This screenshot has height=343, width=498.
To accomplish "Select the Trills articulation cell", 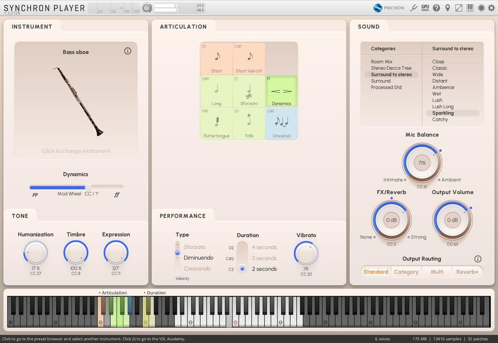I will tap(249, 124).
